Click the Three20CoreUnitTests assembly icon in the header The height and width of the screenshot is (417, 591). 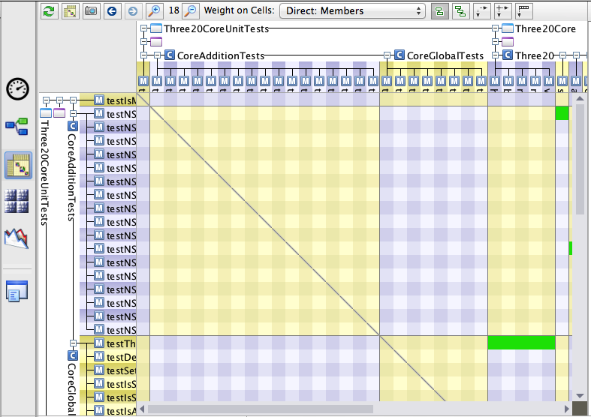pos(156,28)
